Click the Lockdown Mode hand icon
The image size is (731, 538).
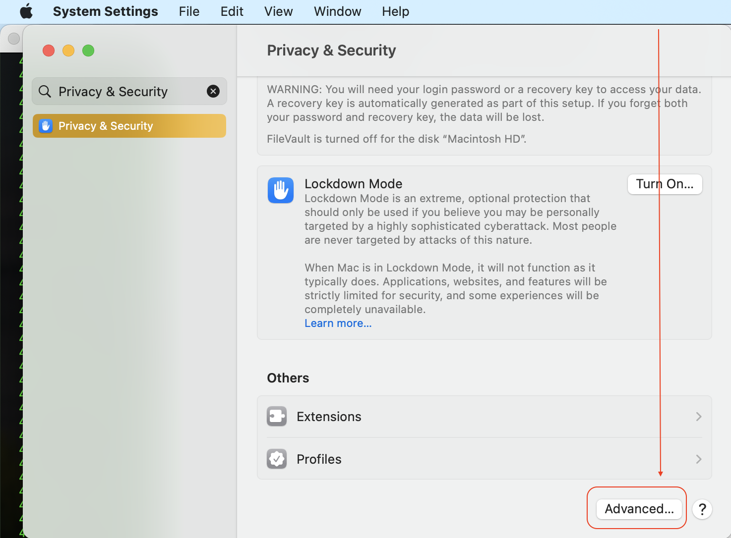(281, 190)
